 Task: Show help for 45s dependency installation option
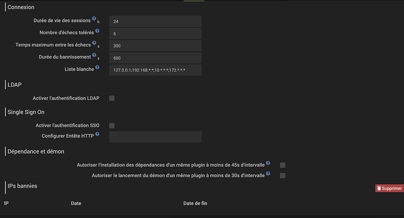268,163
